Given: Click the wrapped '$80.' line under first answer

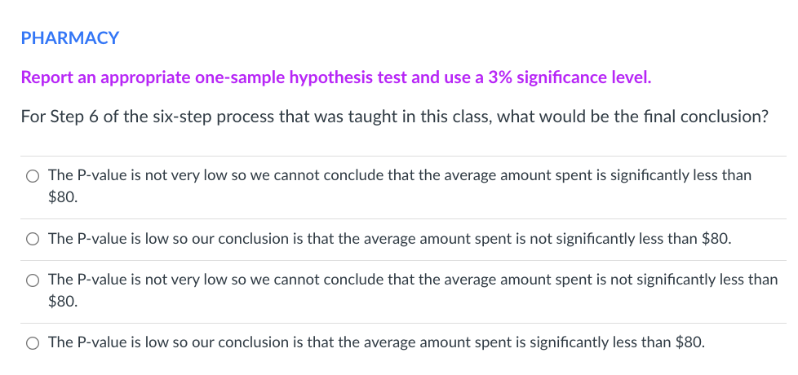Looking at the screenshot, I should click(63, 197).
